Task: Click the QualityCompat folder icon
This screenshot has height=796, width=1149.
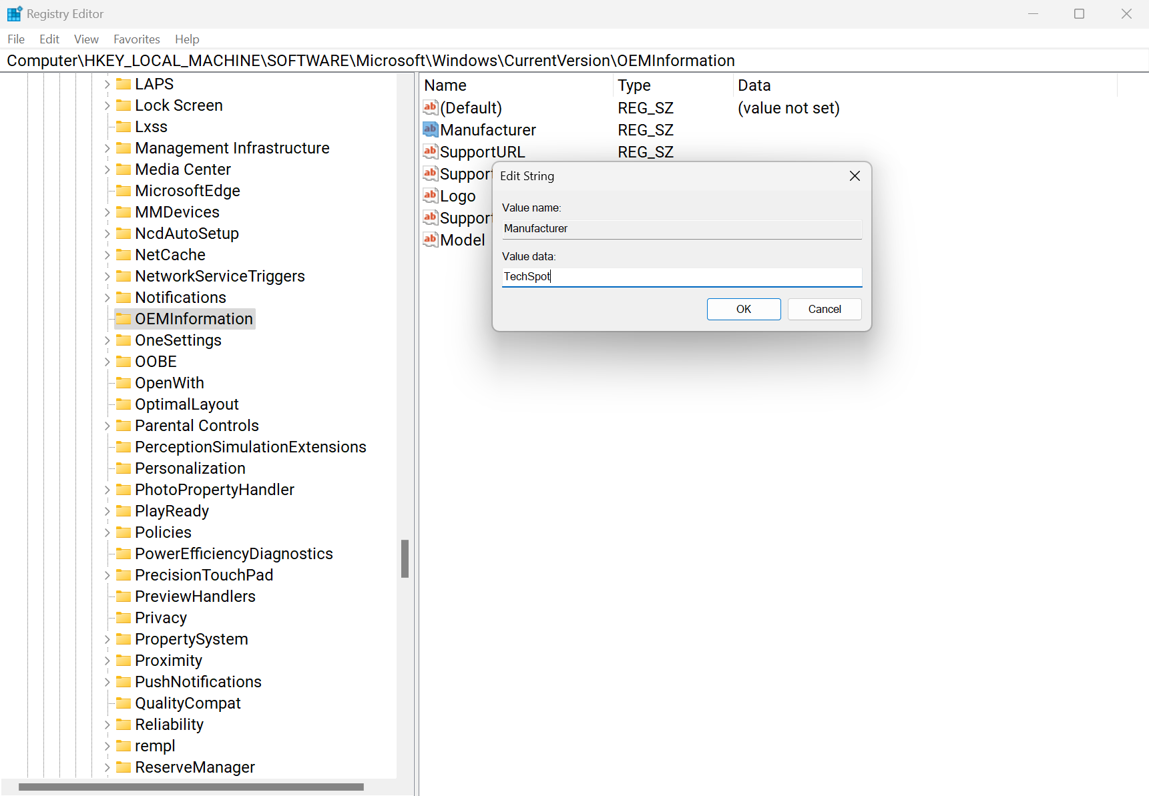Action: click(124, 703)
